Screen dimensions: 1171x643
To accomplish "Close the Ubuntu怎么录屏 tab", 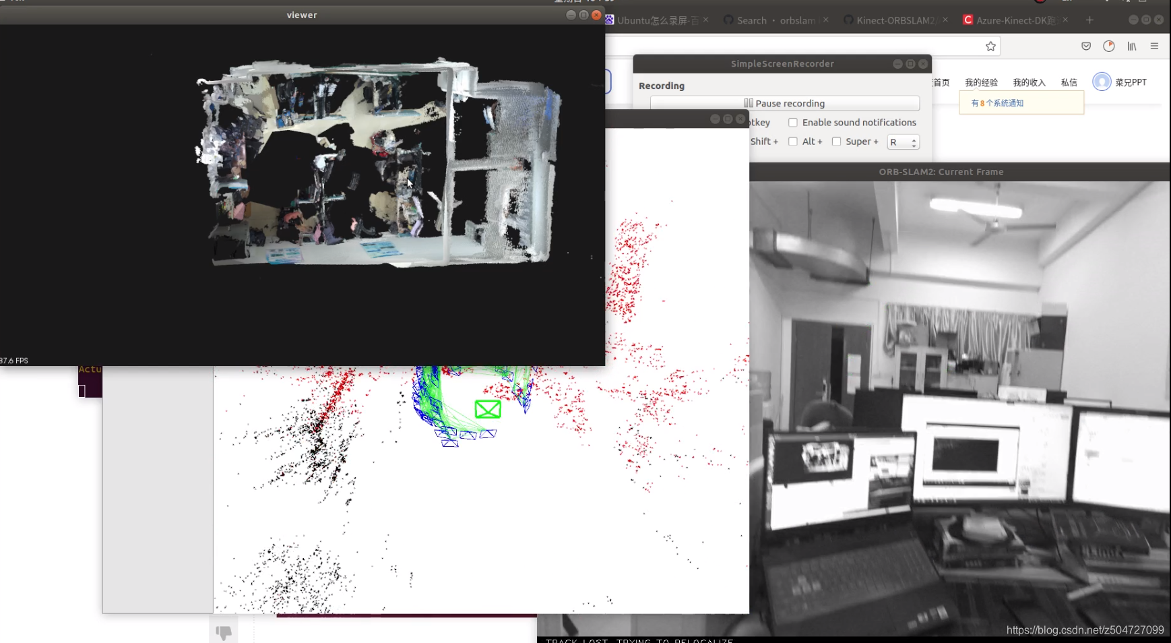I will coord(705,20).
